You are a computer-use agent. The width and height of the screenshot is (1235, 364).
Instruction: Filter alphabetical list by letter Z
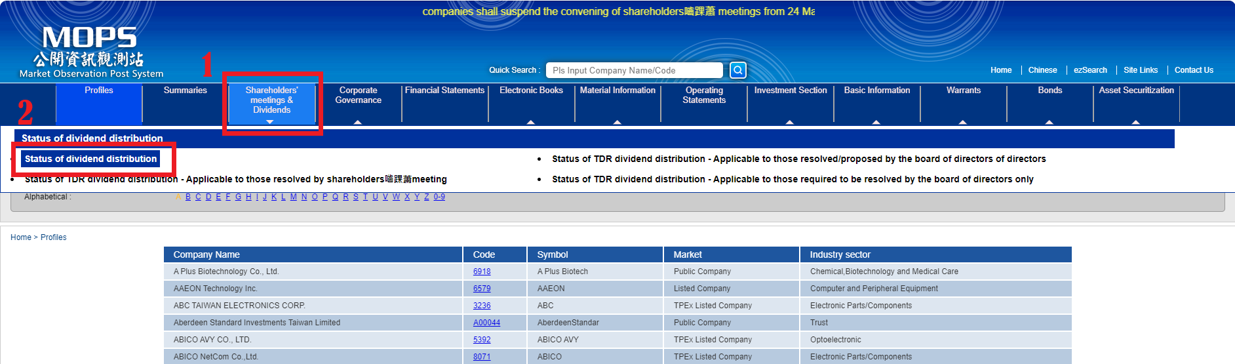[427, 197]
